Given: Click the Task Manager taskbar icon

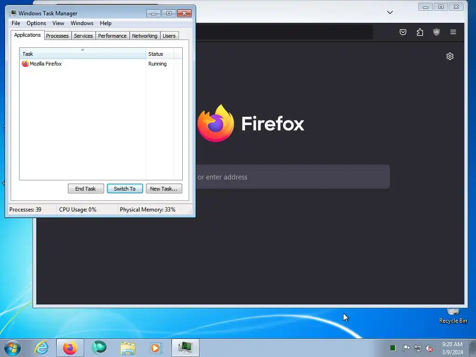Looking at the screenshot, I should (185, 348).
